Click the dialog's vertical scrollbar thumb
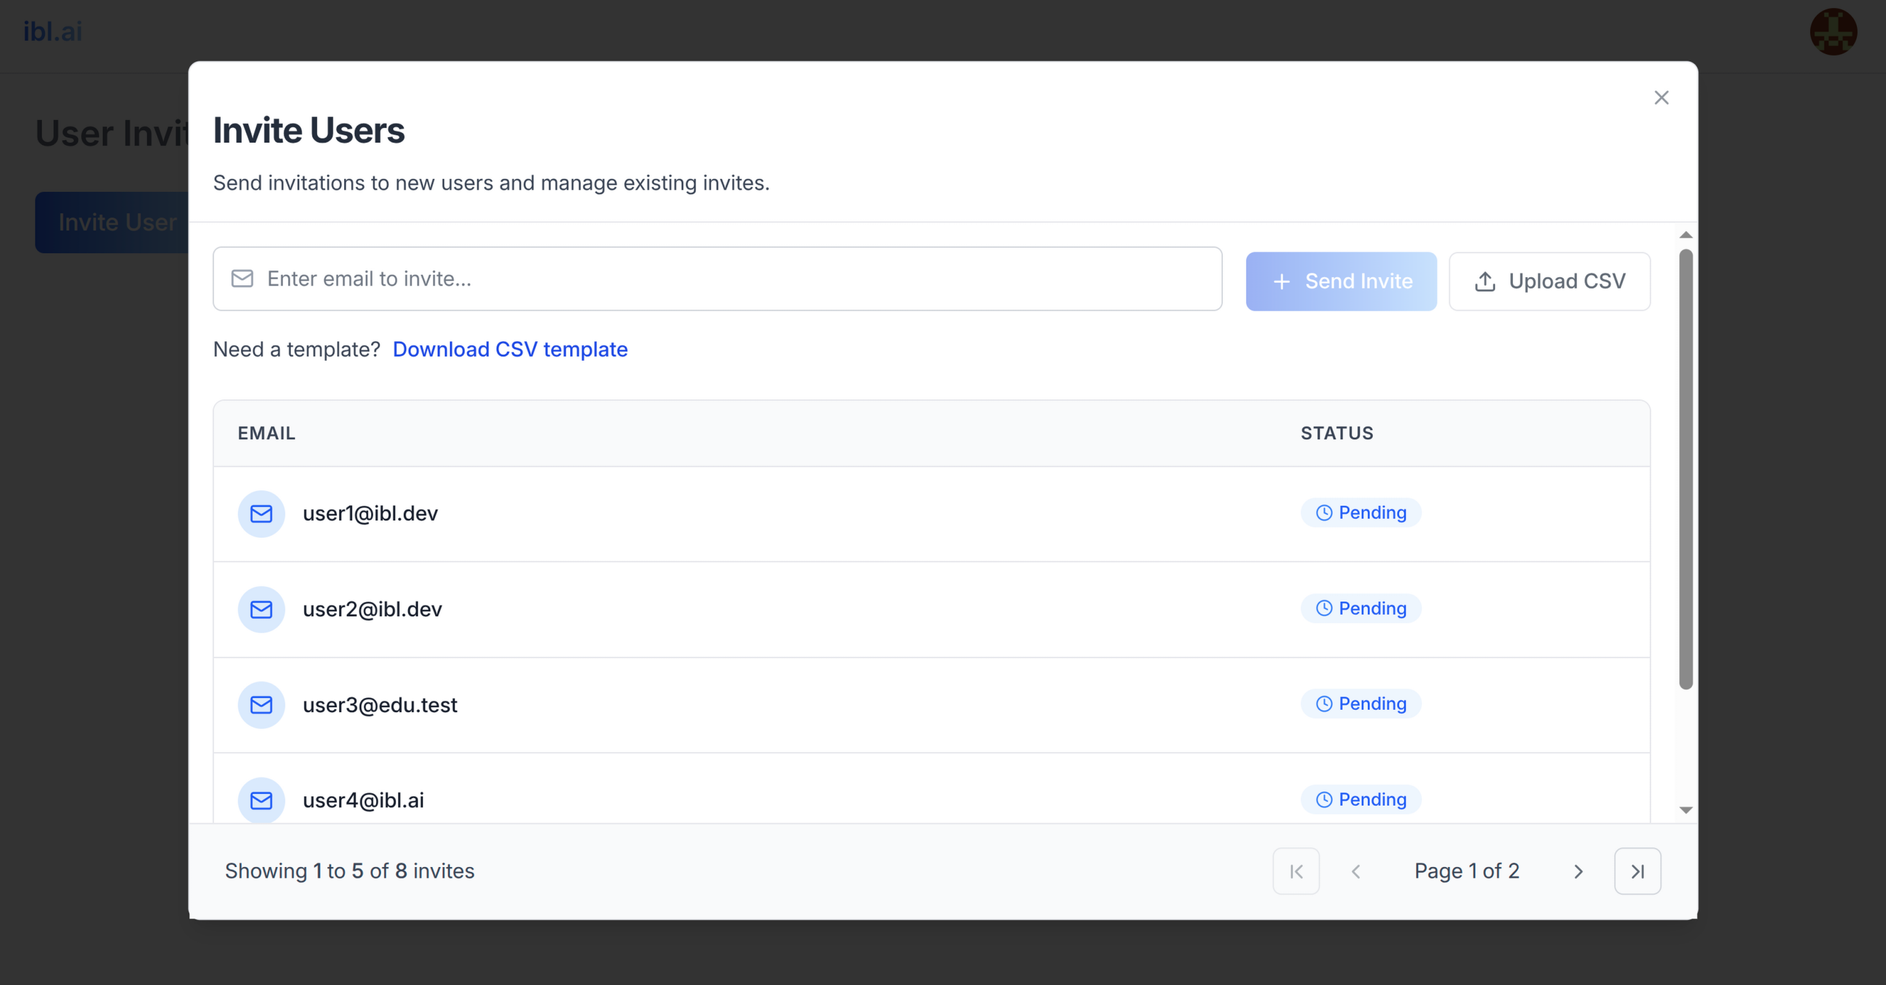Image resolution: width=1886 pixels, height=985 pixels. [x=1685, y=469]
